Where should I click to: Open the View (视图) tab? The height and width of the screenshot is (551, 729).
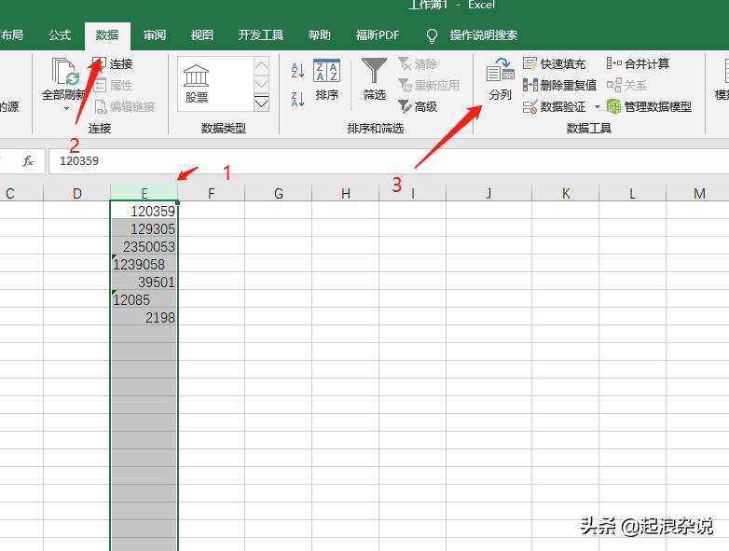(201, 35)
